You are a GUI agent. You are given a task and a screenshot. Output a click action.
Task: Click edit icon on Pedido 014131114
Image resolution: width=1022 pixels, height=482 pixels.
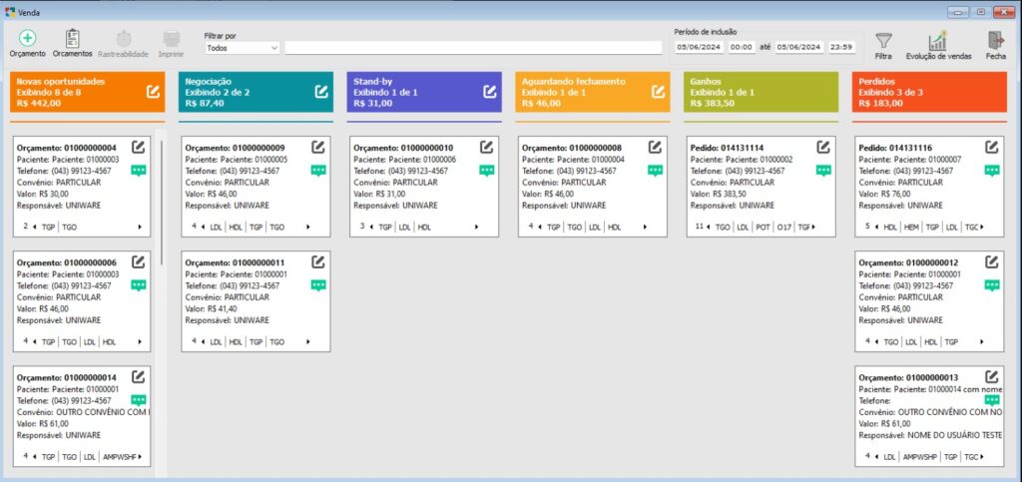[x=823, y=147]
